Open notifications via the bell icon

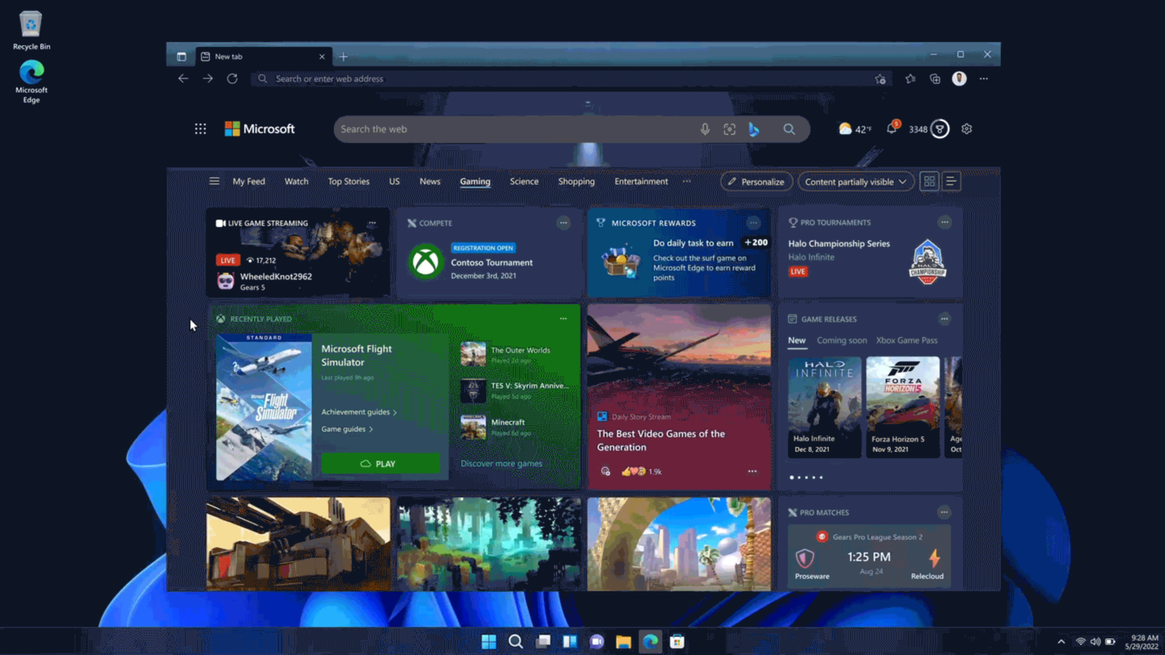(892, 129)
